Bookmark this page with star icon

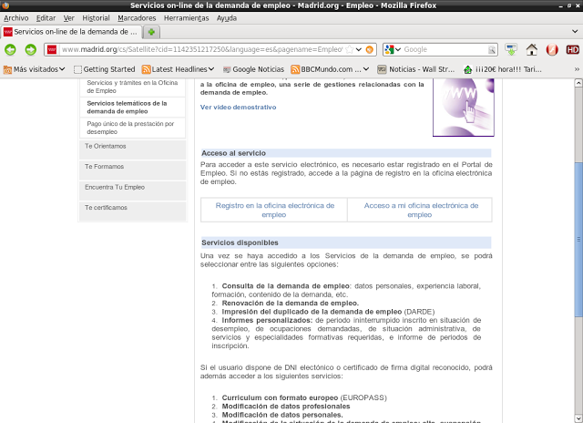click(x=347, y=49)
